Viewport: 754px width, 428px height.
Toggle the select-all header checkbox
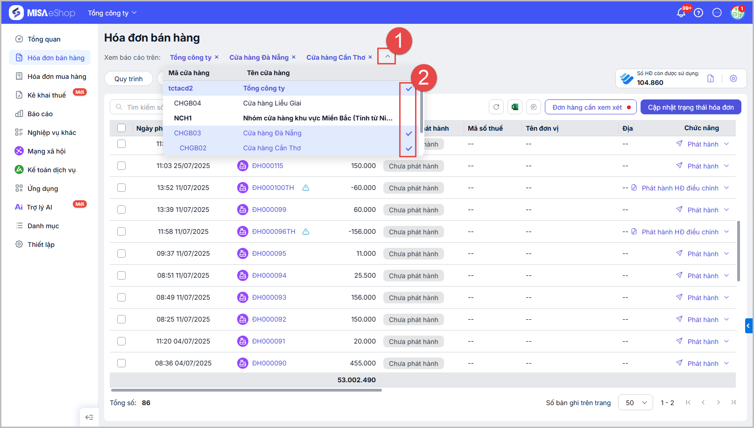pyautogui.click(x=121, y=128)
